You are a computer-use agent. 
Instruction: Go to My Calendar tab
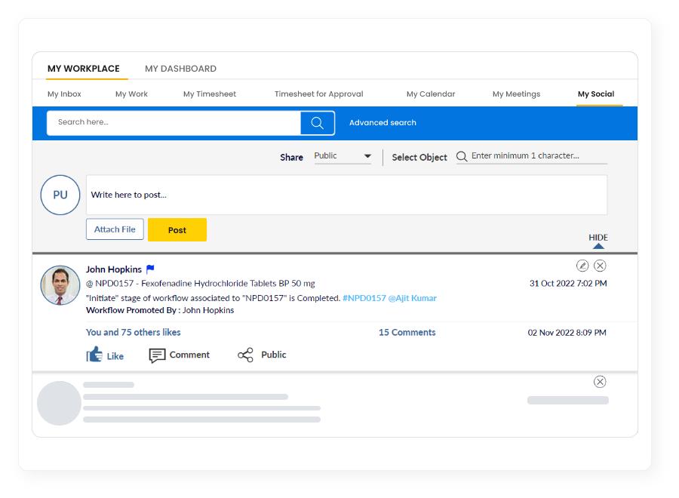coord(431,94)
